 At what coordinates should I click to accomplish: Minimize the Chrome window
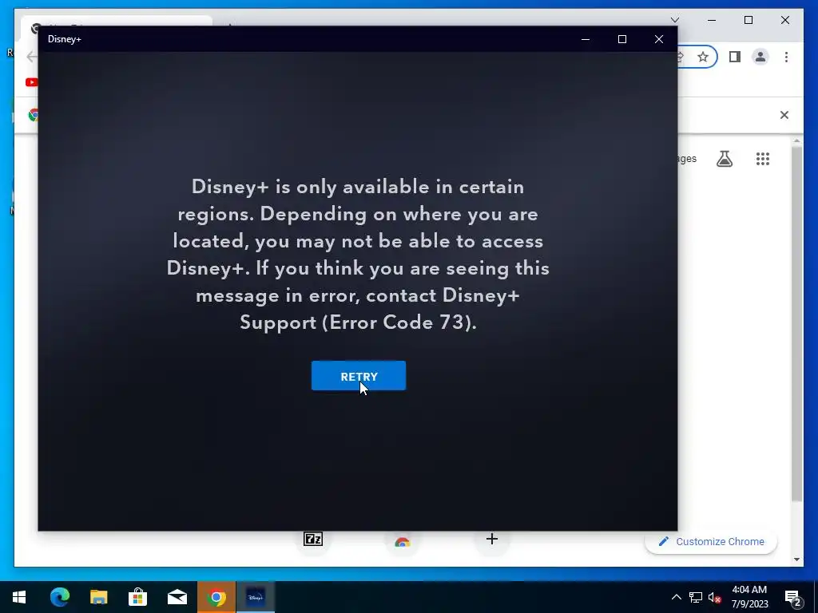point(712,20)
